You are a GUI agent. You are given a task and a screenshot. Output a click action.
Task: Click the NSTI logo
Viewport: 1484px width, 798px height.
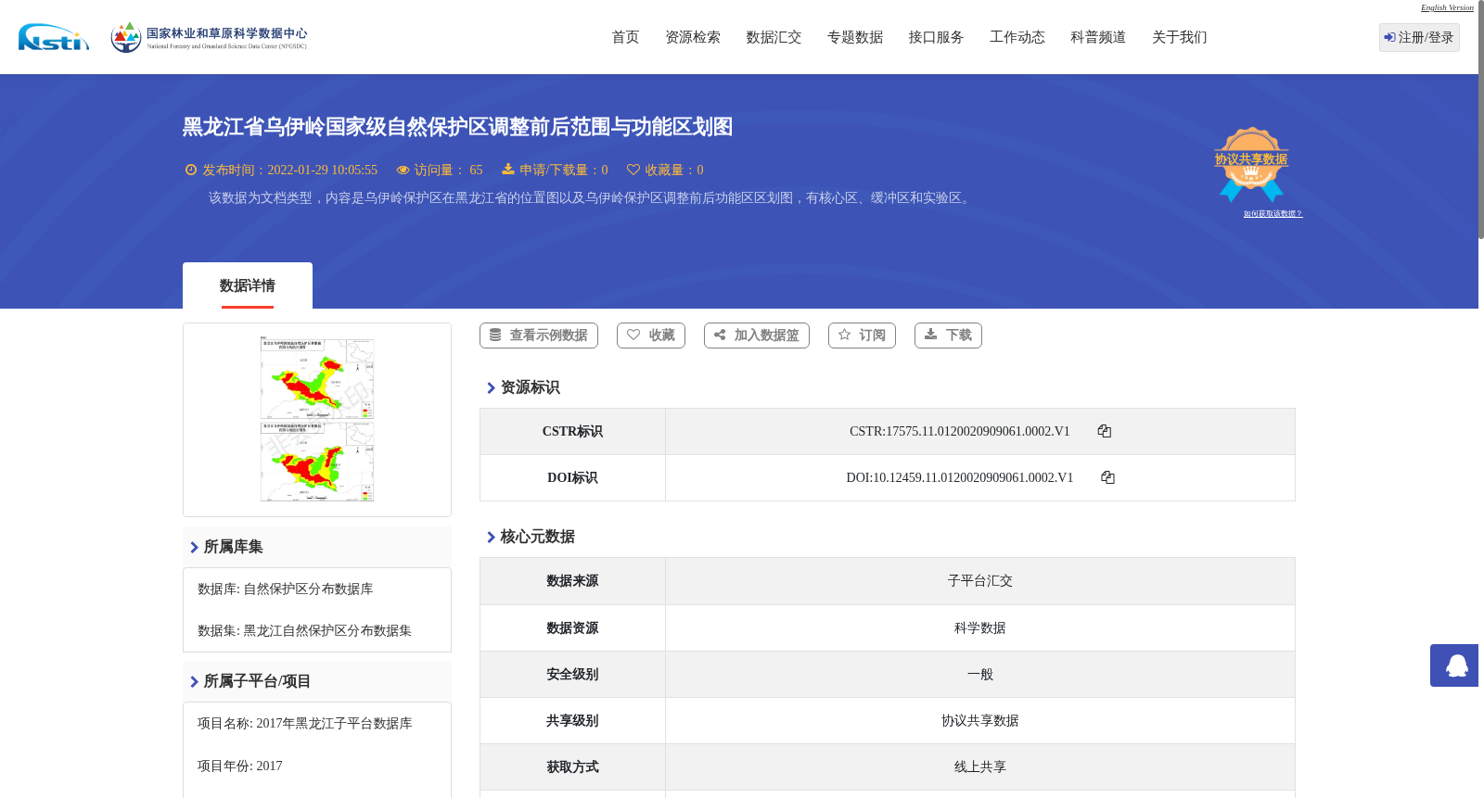point(54,37)
